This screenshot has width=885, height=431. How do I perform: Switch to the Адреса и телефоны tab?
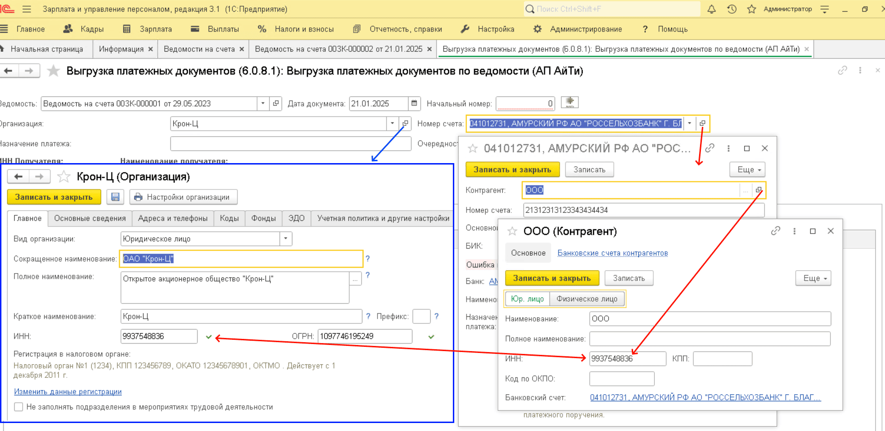(x=172, y=218)
